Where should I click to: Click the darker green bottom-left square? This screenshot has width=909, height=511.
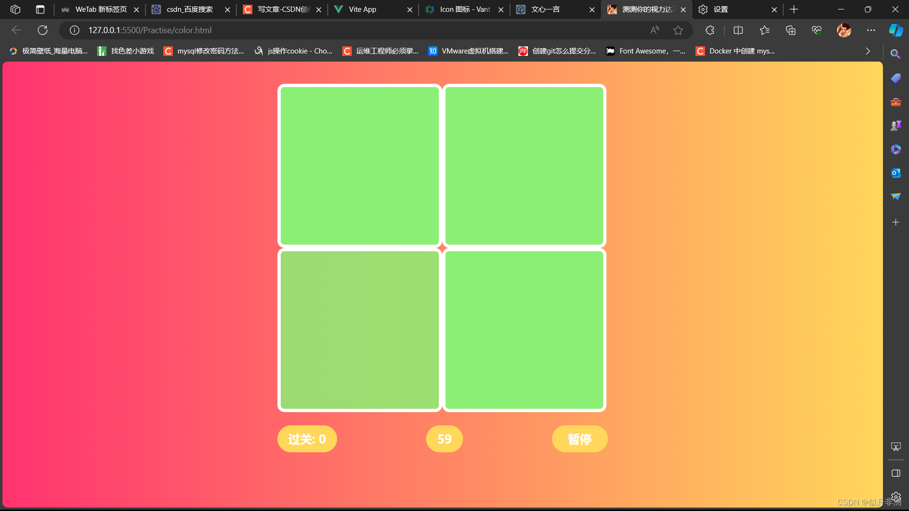pyautogui.click(x=360, y=330)
